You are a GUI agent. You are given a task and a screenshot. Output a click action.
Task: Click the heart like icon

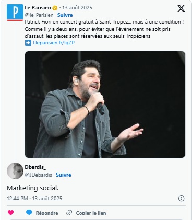click(x=11, y=213)
